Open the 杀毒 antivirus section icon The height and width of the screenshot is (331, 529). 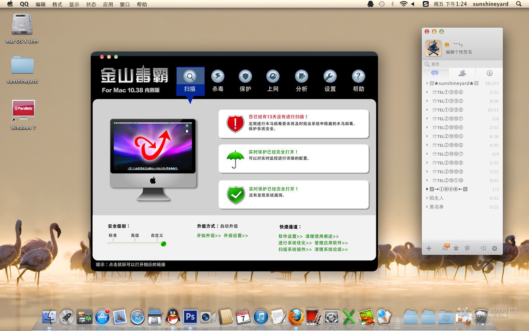point(217,76)
